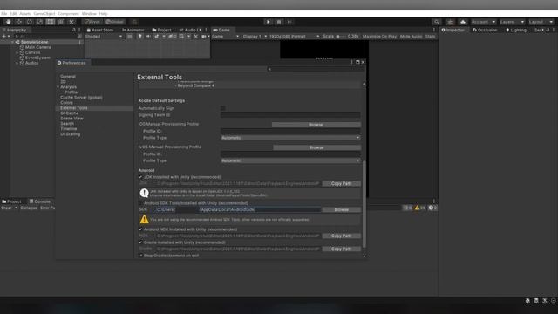
Task: Switch to the Animator tab
Action: coord(133,30)
